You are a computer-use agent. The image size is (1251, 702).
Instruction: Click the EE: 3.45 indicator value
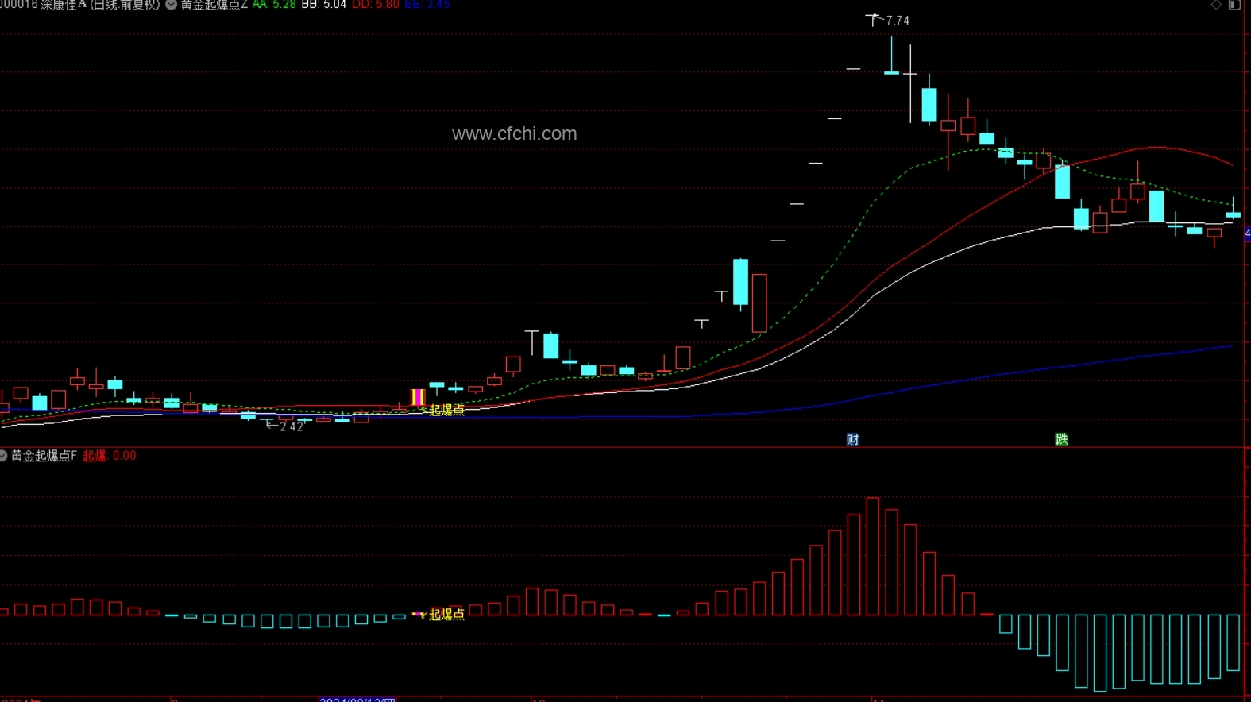(427, 5)
